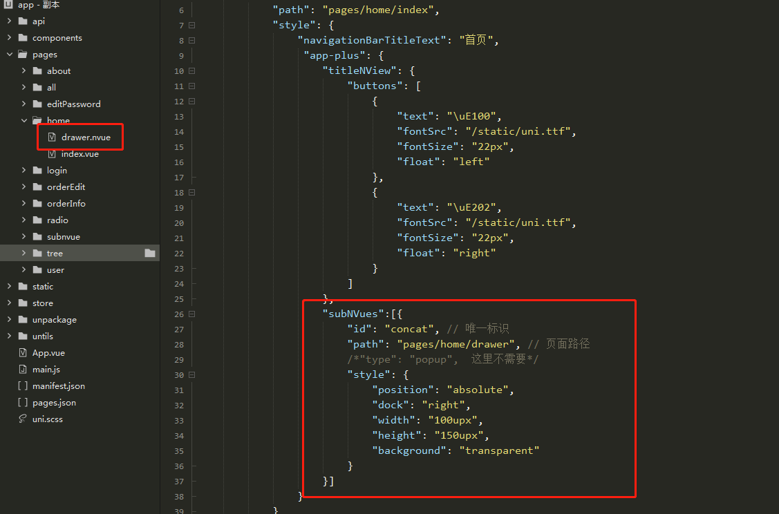Expand the components folder arrow
The image size is (779, 514).
(x=10, y=38)
